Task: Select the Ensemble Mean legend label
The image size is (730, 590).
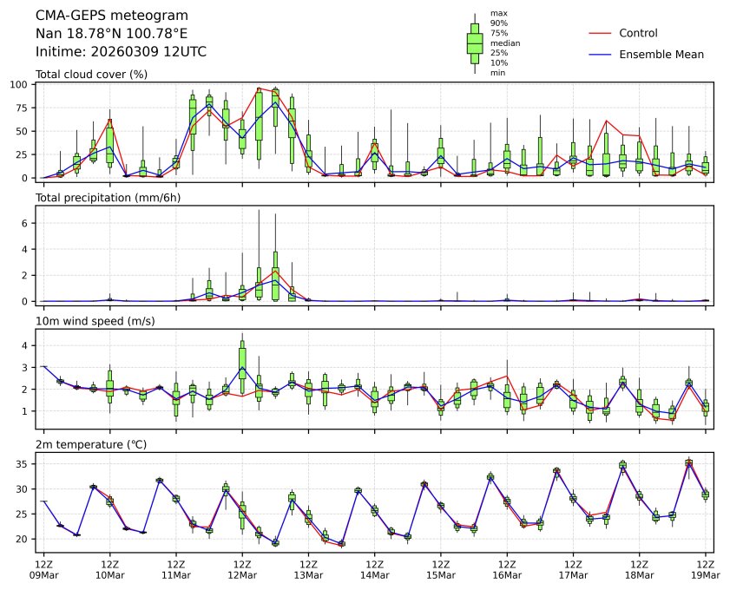Action: pos(661,54)
